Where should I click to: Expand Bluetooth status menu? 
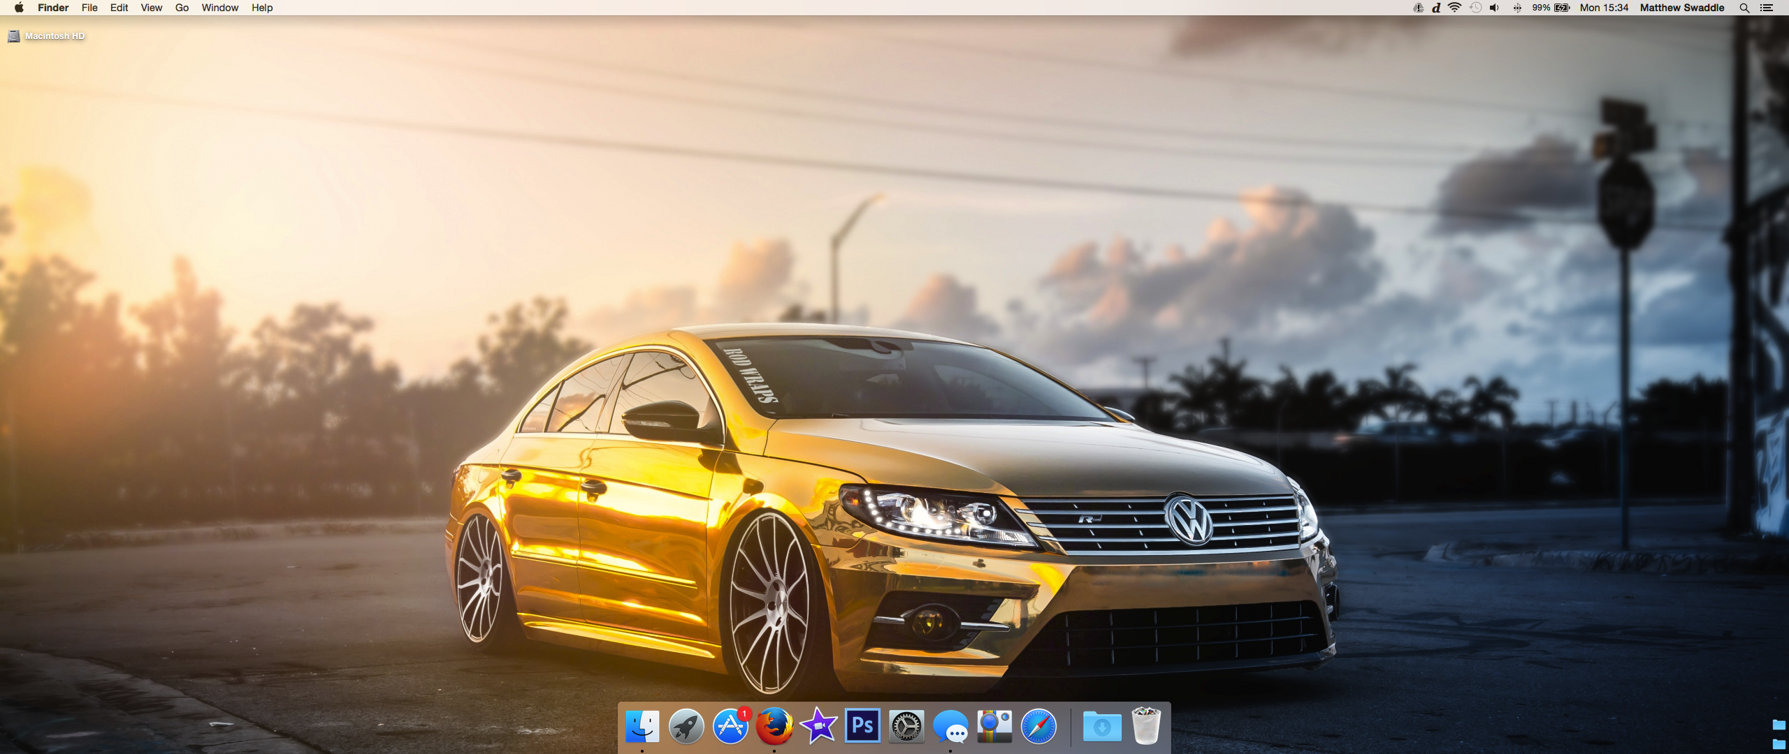tap(1517, 8)
